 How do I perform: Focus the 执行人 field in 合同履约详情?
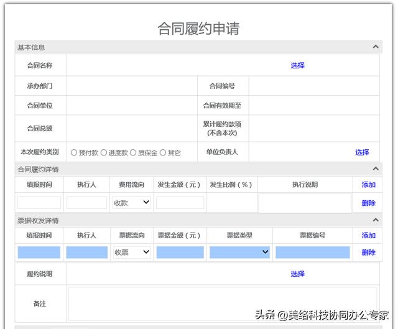coord(86,203)
